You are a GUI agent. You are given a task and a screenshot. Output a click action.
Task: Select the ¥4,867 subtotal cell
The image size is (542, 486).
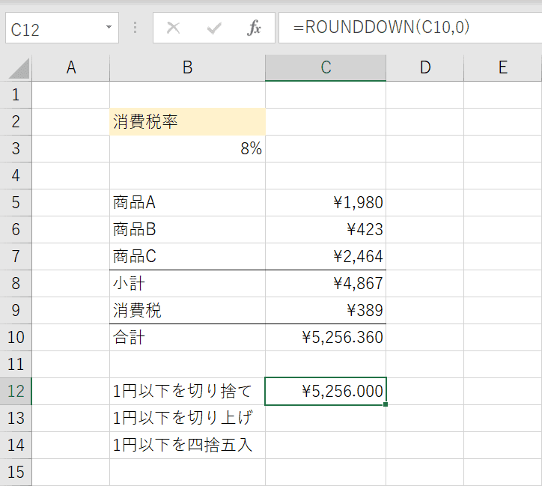[x=326, y=284]
